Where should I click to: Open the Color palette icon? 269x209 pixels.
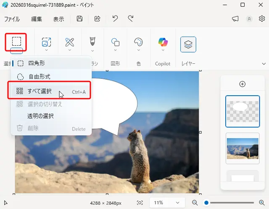138,42
